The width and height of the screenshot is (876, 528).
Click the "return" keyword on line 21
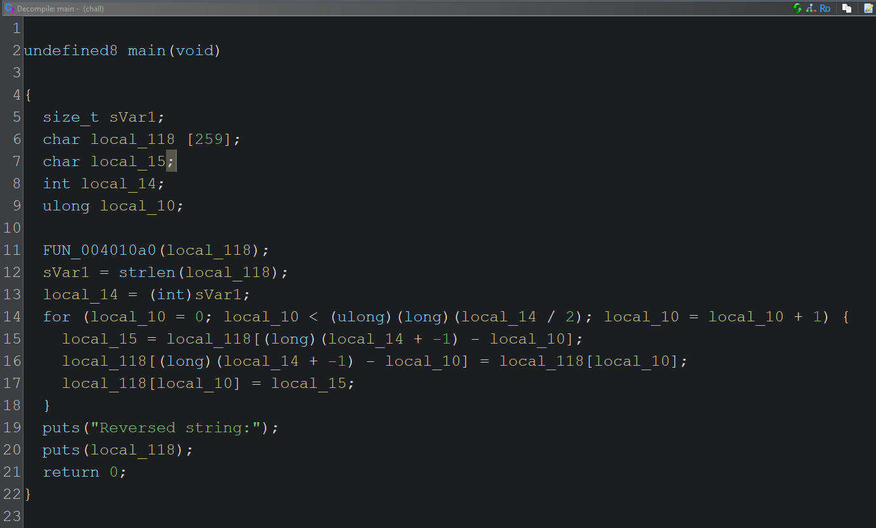coord(71,472)
